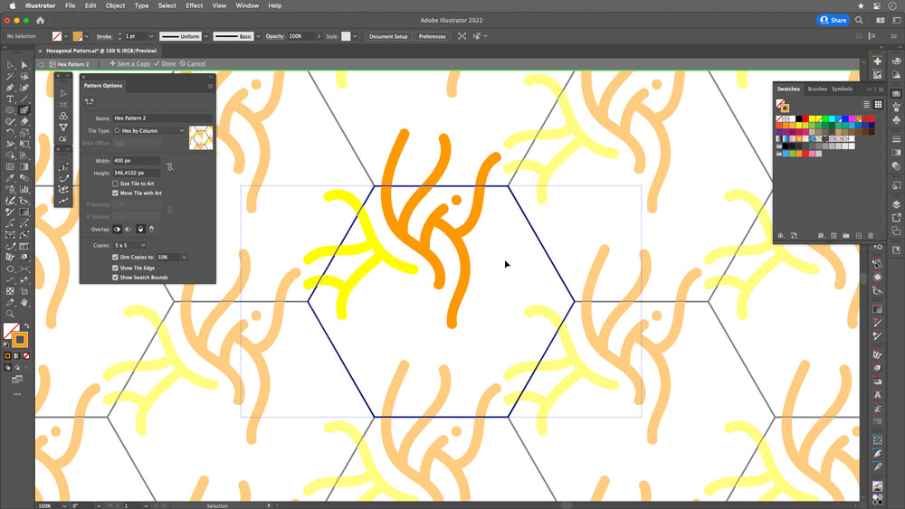This screenshot has width=905, height=509.
Task: Switch to the Brushes tab
Action: click(x=817, y=89)
